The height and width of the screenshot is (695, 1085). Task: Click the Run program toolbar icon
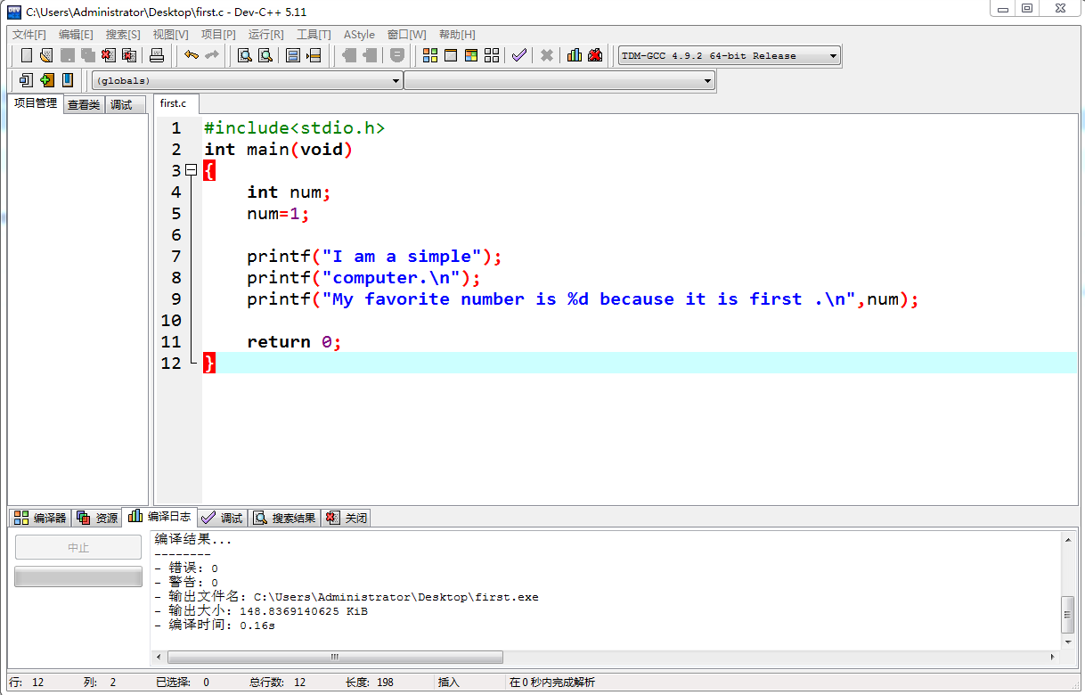[x=451, y=55]
